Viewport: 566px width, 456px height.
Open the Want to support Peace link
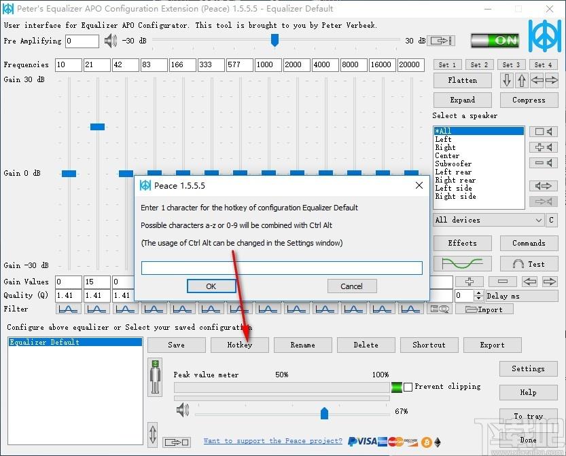tap(273, 441)
